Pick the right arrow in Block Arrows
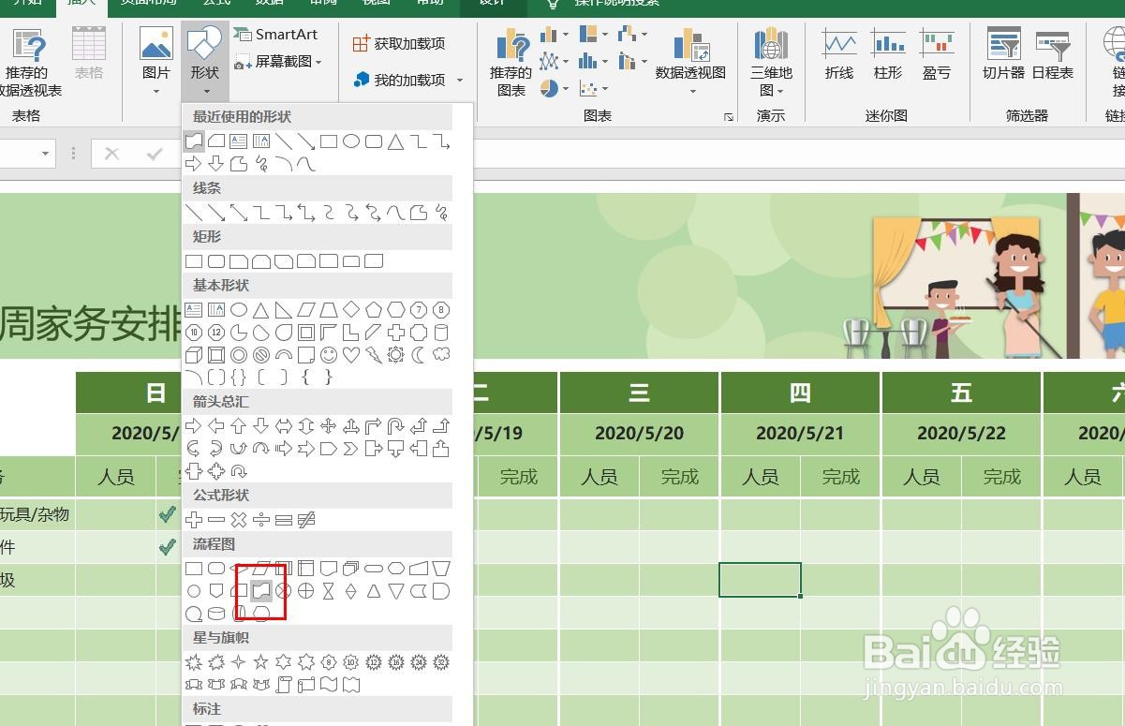 tap(194, 426)
